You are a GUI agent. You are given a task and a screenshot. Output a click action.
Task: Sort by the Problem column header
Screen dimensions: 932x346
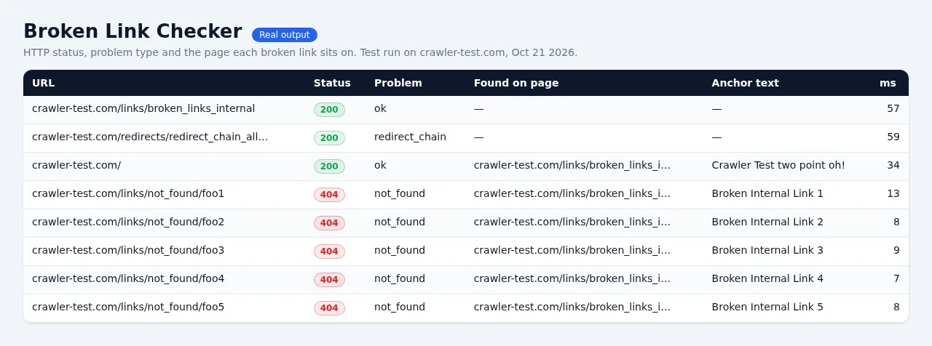398,83
